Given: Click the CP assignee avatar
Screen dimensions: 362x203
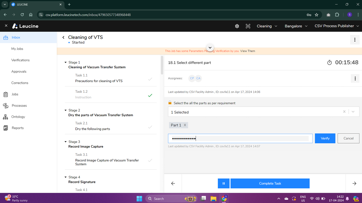Looking at the screenshot, I should tap(192, 78).
